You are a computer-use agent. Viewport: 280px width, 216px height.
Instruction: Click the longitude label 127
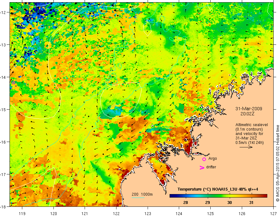click(273, 213)
